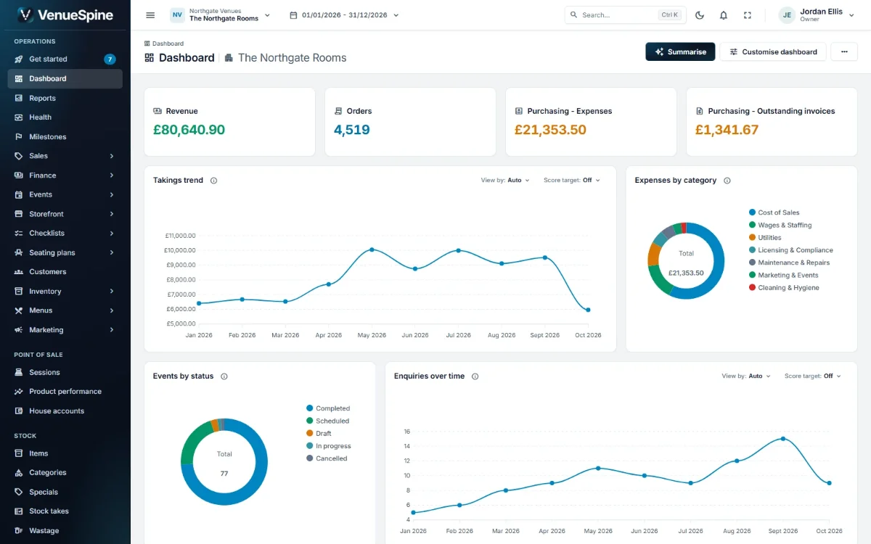Open Checklists sidebar item

(65, 234)
